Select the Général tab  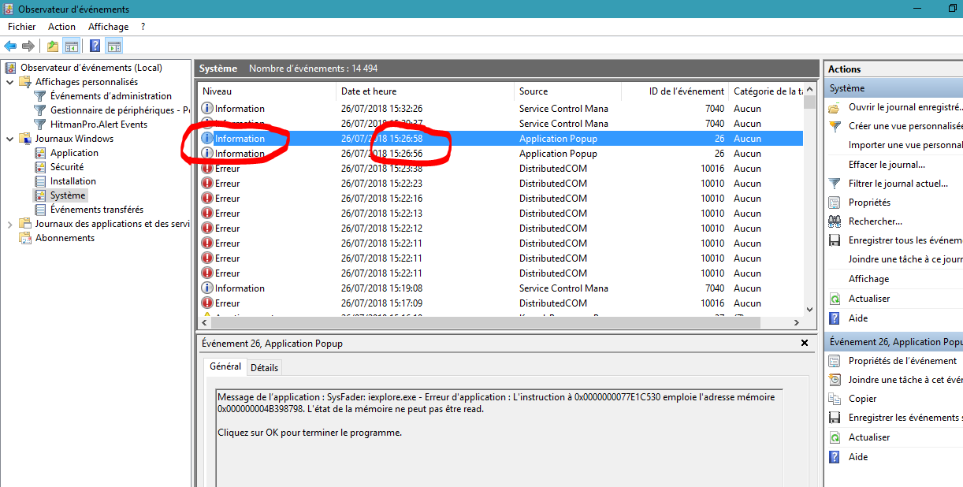[225, 366]
